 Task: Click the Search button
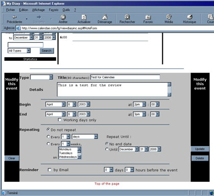(46, 51)
